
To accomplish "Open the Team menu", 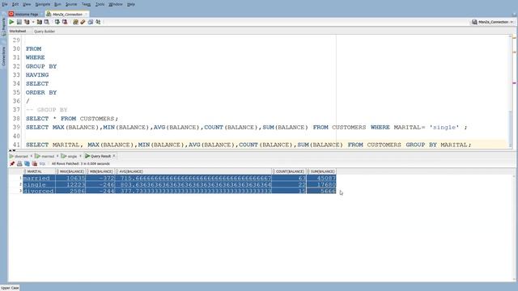I will click(x=86, y=4).
